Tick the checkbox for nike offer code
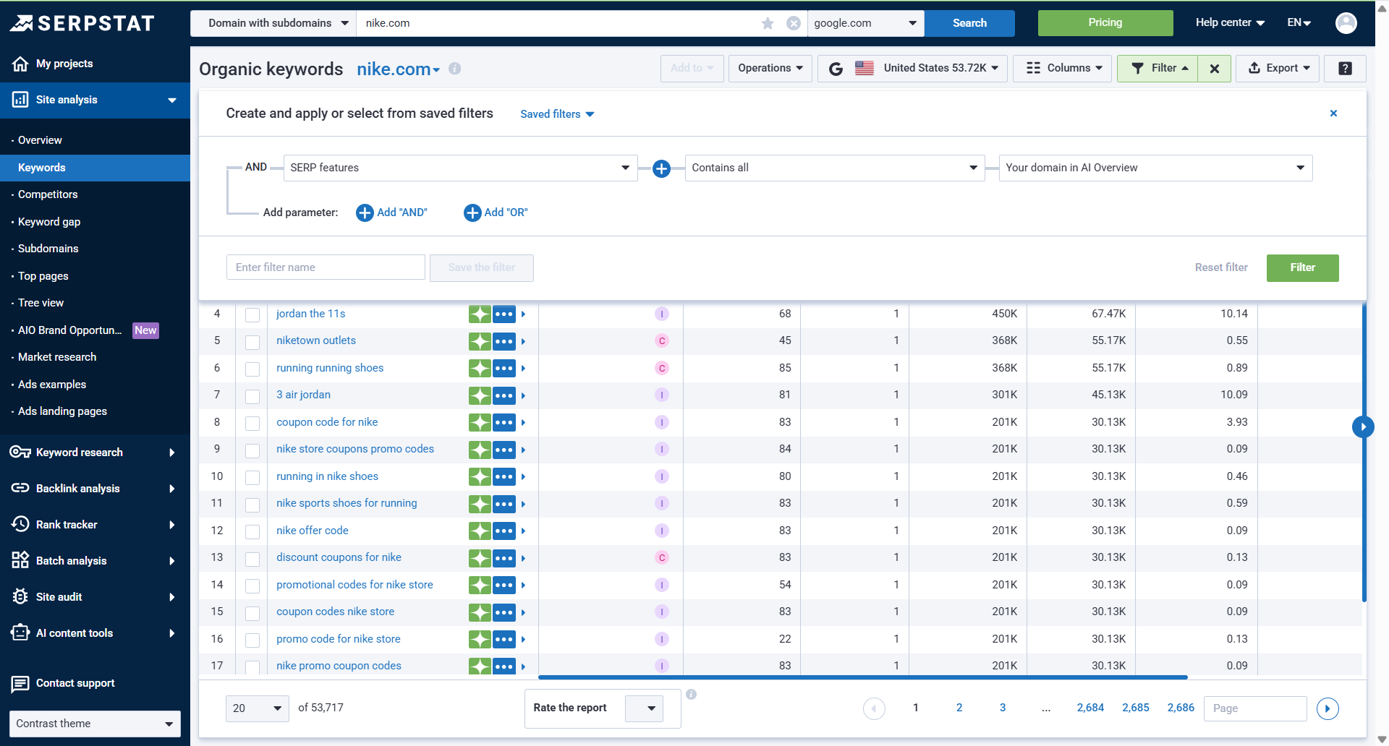1389x746 pixels. pyautogui.click(x=252, y=531)
